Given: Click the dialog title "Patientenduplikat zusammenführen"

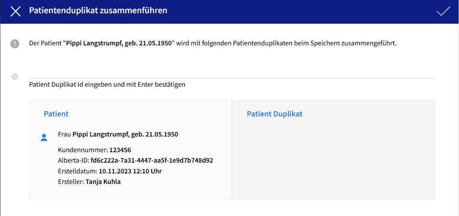Looking at the screenshot, I should point(98,11).
